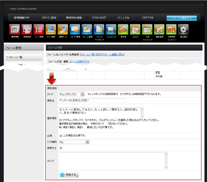This screenshot has height=182, width=207.
Task: Open the 掲示板 speech bubble icon
Action: (x=123, y=29)
